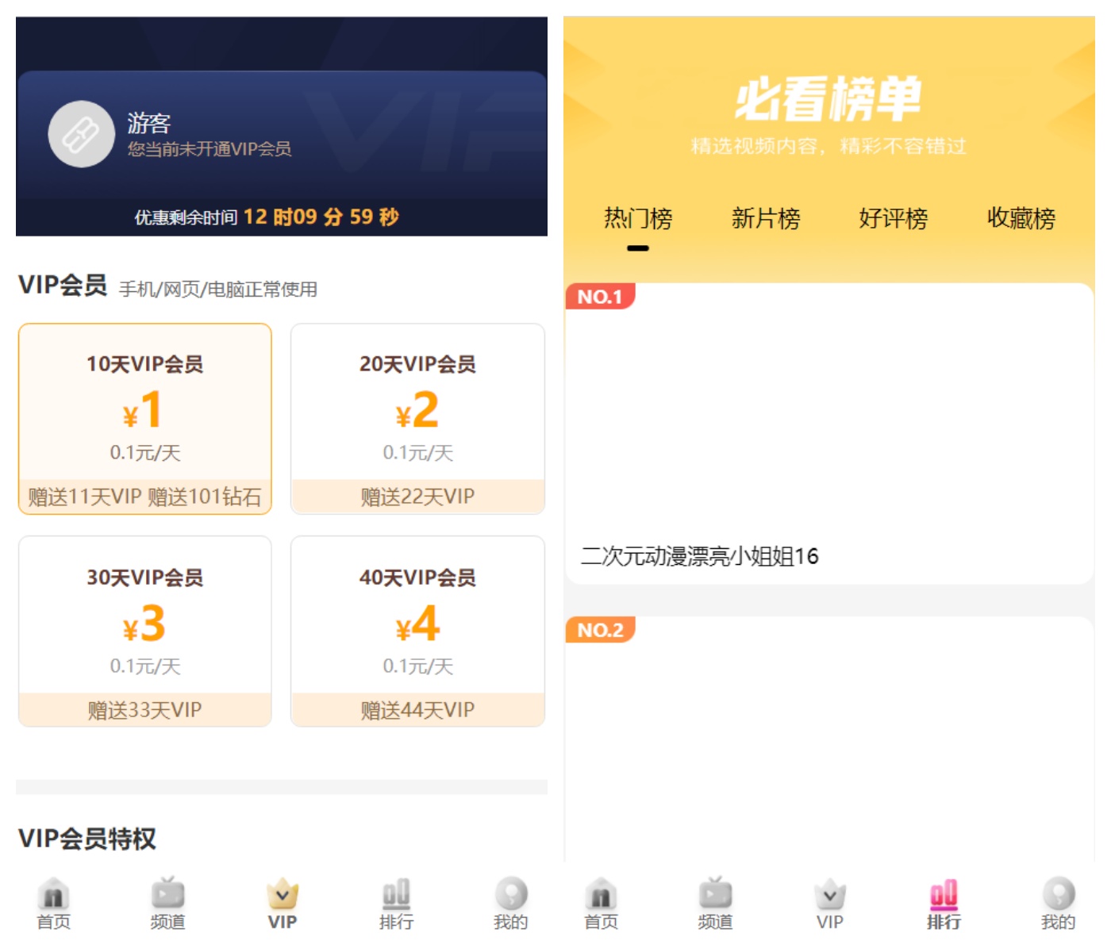Open the pink 排行 ranking icon
Image resolution: width=1111 pixels, height=952 pixels.
coord(944,895)
